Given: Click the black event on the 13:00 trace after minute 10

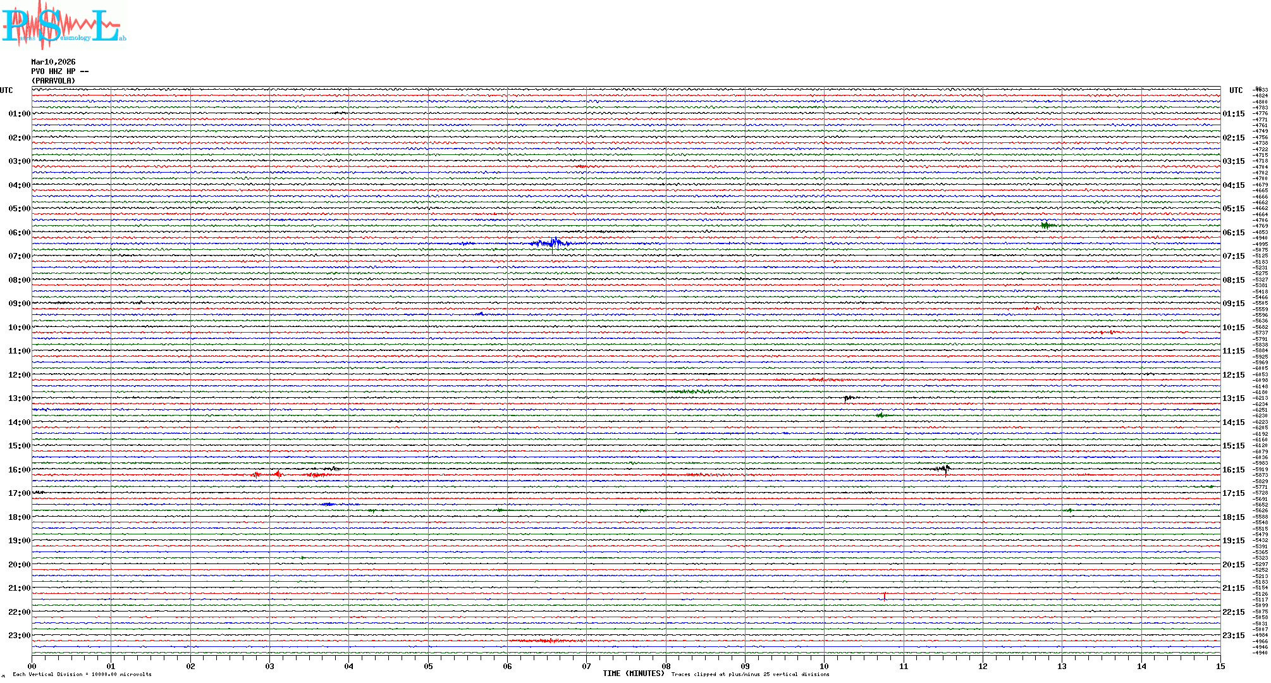Looking at the screenshot, I should (849, 398).
